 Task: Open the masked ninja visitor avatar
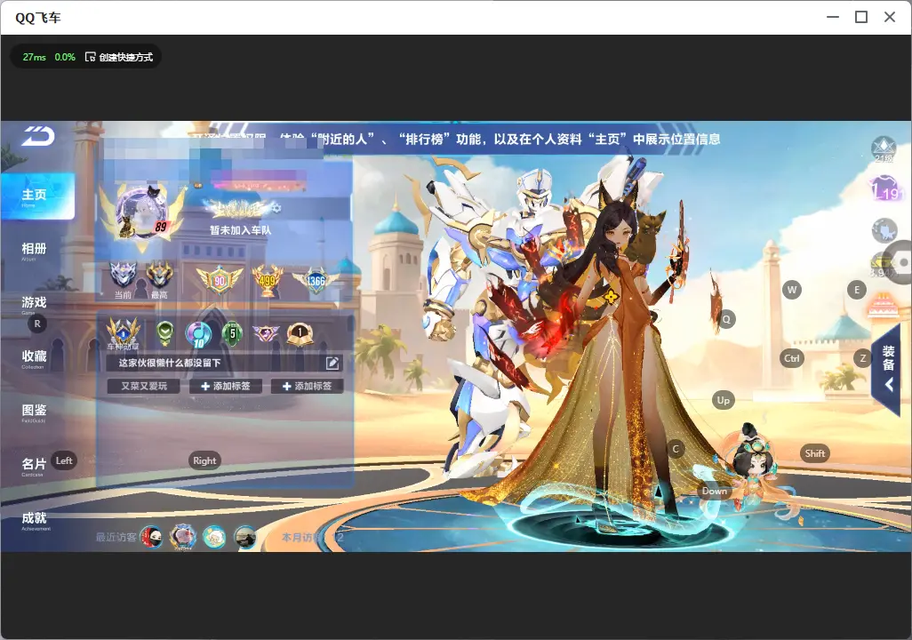pos(152,537)
